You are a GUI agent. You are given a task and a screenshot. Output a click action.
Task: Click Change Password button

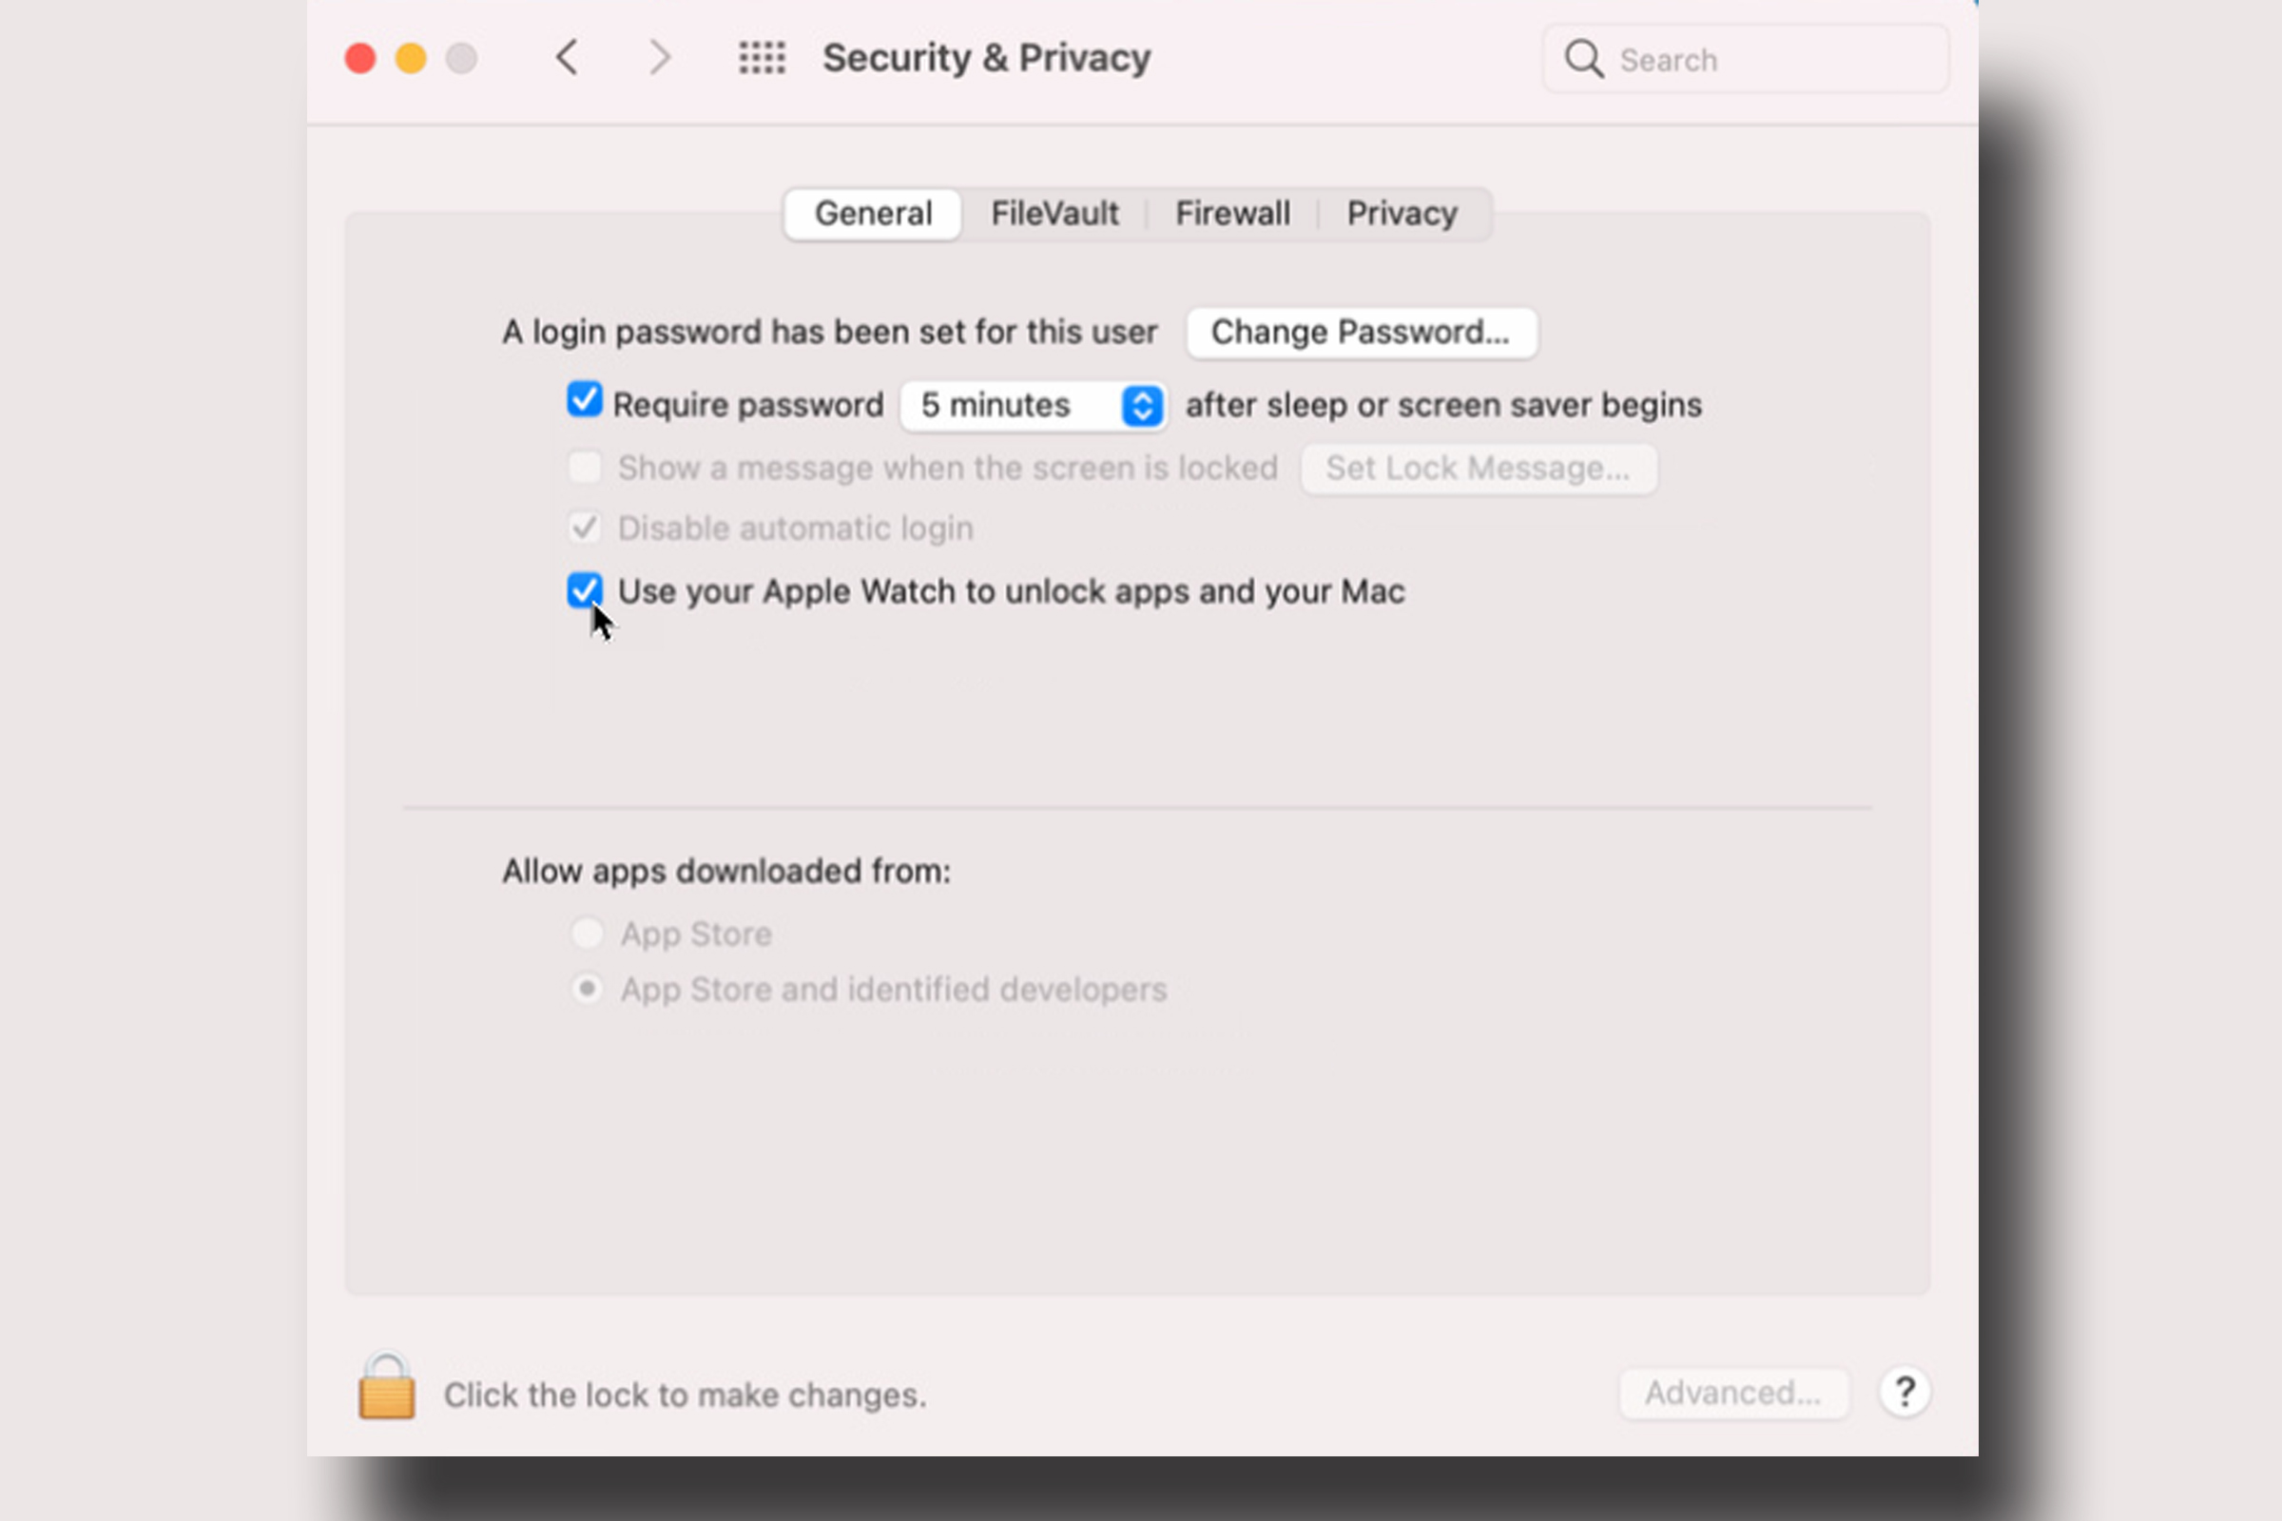click(x=1360, y=332)
